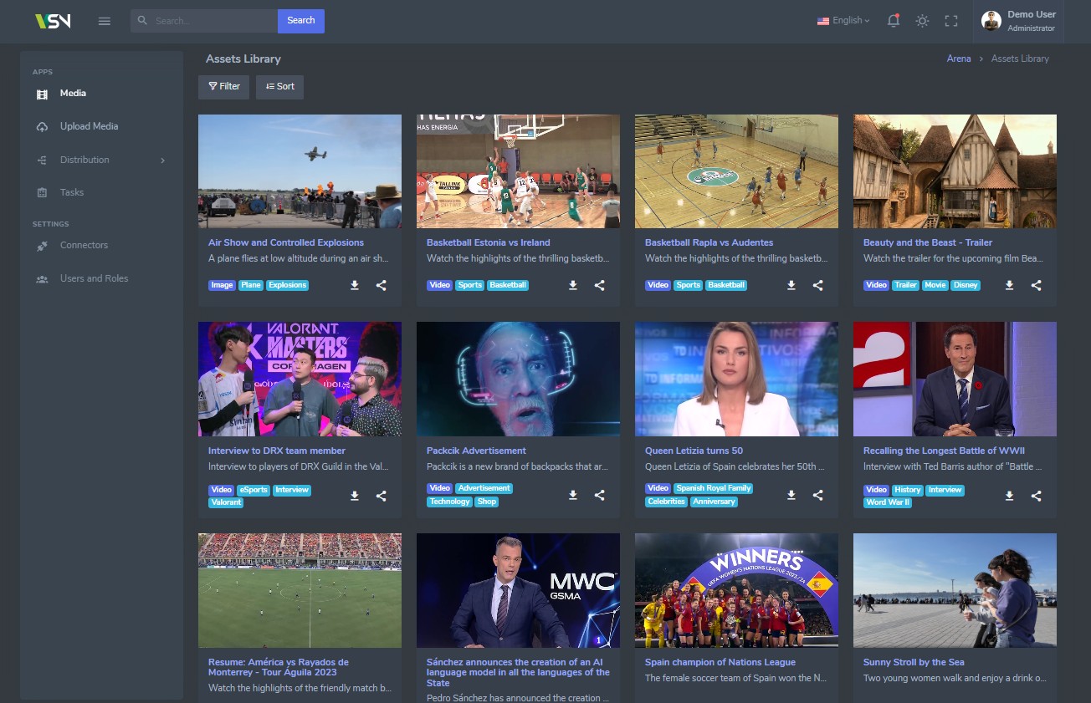The width and height of the screenshot is (1091, 703).
Task: Toggle light/dark theme sun icon
Action: pyautogui.click(x=922, y=21)
